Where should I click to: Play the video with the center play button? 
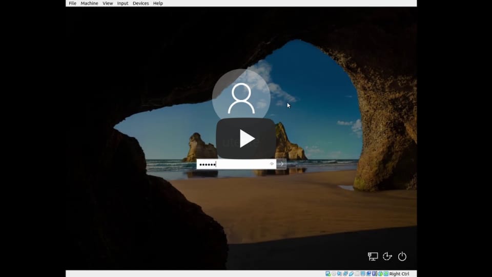246,138
